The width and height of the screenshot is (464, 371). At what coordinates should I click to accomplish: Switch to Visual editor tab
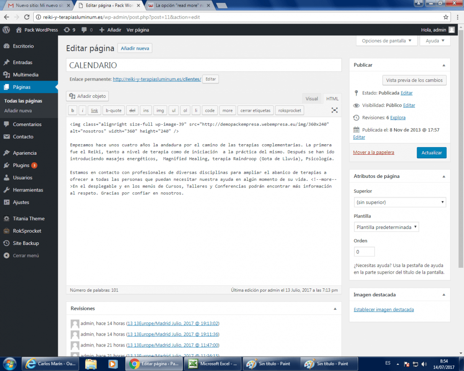pos(312,99)
